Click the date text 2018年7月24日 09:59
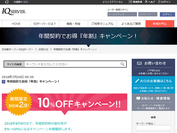 [x=18, y=77]
